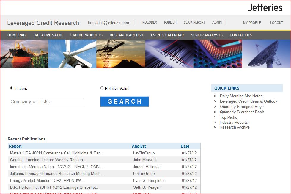Open the Top Picks quick link

pos(229,117)
